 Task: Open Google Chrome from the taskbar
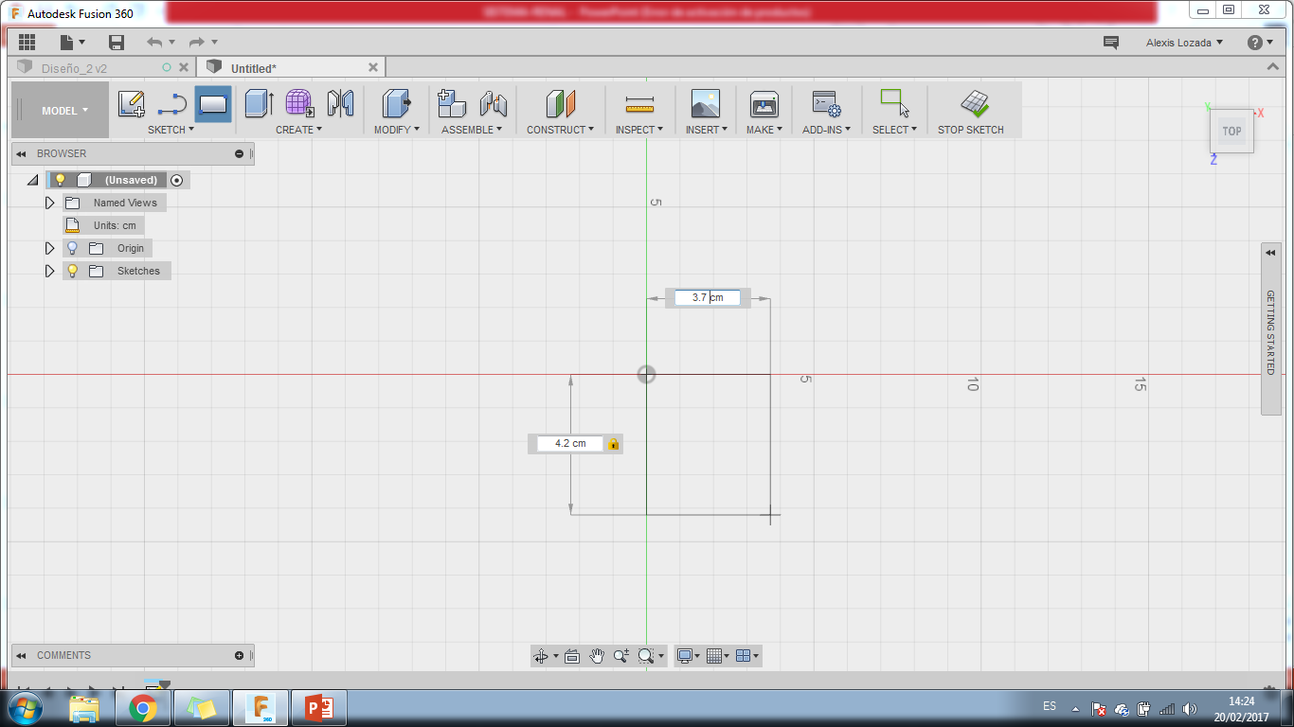[143, 708]
